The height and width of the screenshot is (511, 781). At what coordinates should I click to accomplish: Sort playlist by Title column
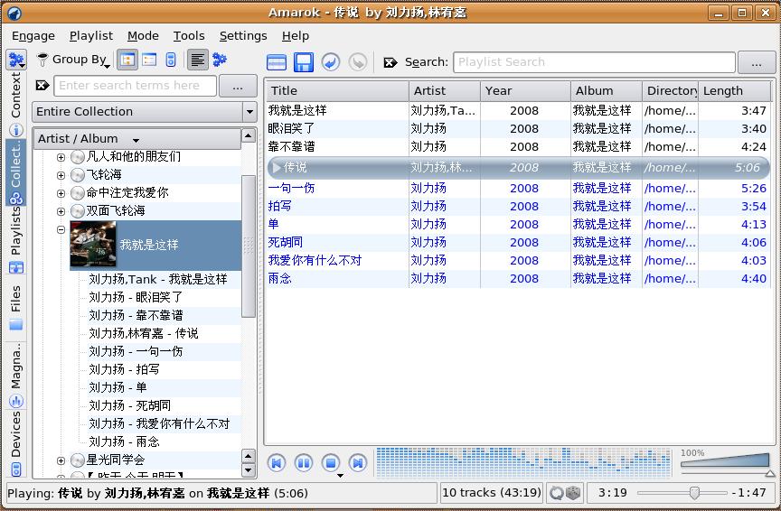pos(337,91)
